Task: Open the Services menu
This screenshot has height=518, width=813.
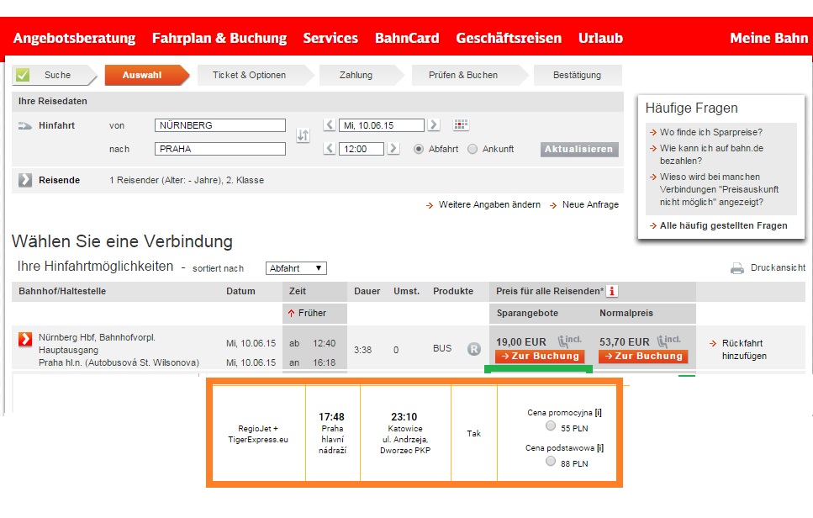Action: click(330, 39)
